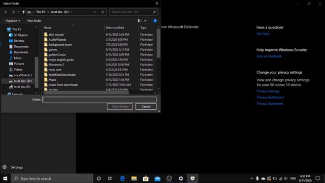Select the games folder

53,50
